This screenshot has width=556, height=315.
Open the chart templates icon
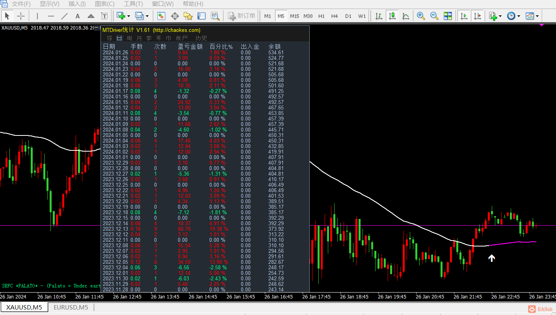coord(530,16)
